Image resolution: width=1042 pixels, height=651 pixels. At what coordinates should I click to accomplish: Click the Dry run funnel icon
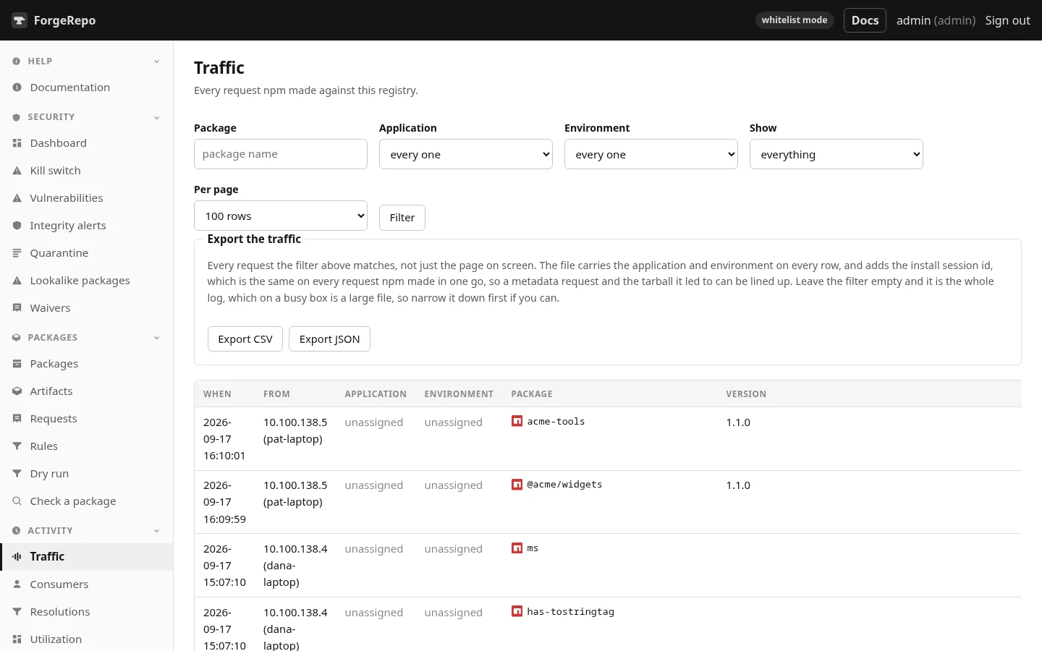click(x=17, y=474)
